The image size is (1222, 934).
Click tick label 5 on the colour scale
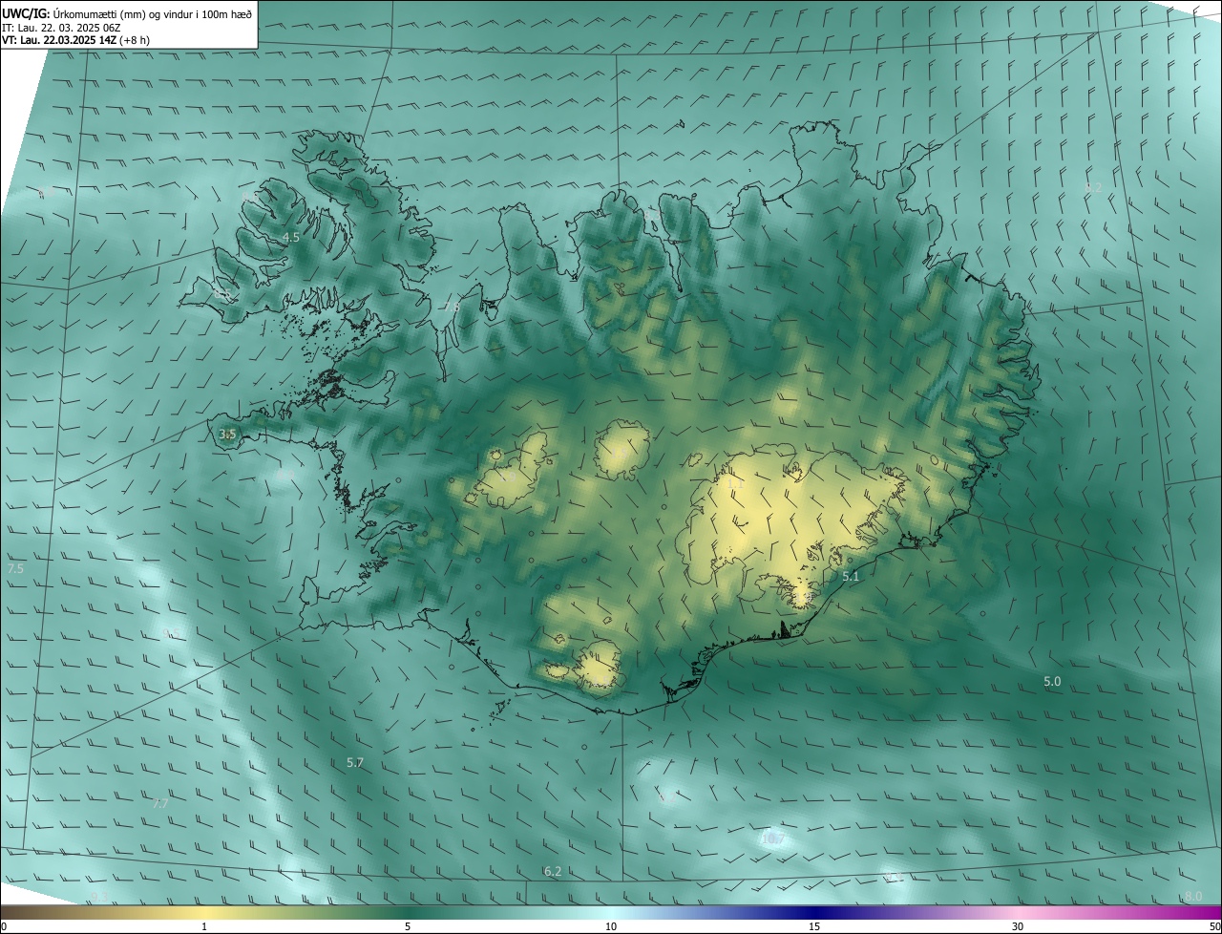408,926
